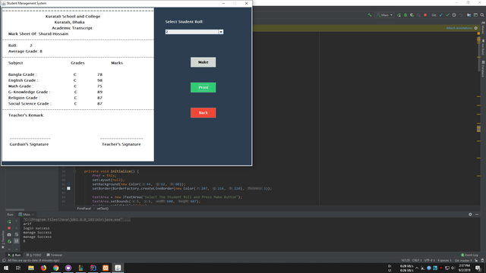Click the red Stop icon in Run panel
This screenshot has height=273, width=486.
[x=9, y=228]
